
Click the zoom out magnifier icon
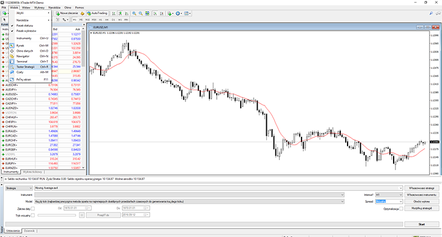tap(141, 13)
